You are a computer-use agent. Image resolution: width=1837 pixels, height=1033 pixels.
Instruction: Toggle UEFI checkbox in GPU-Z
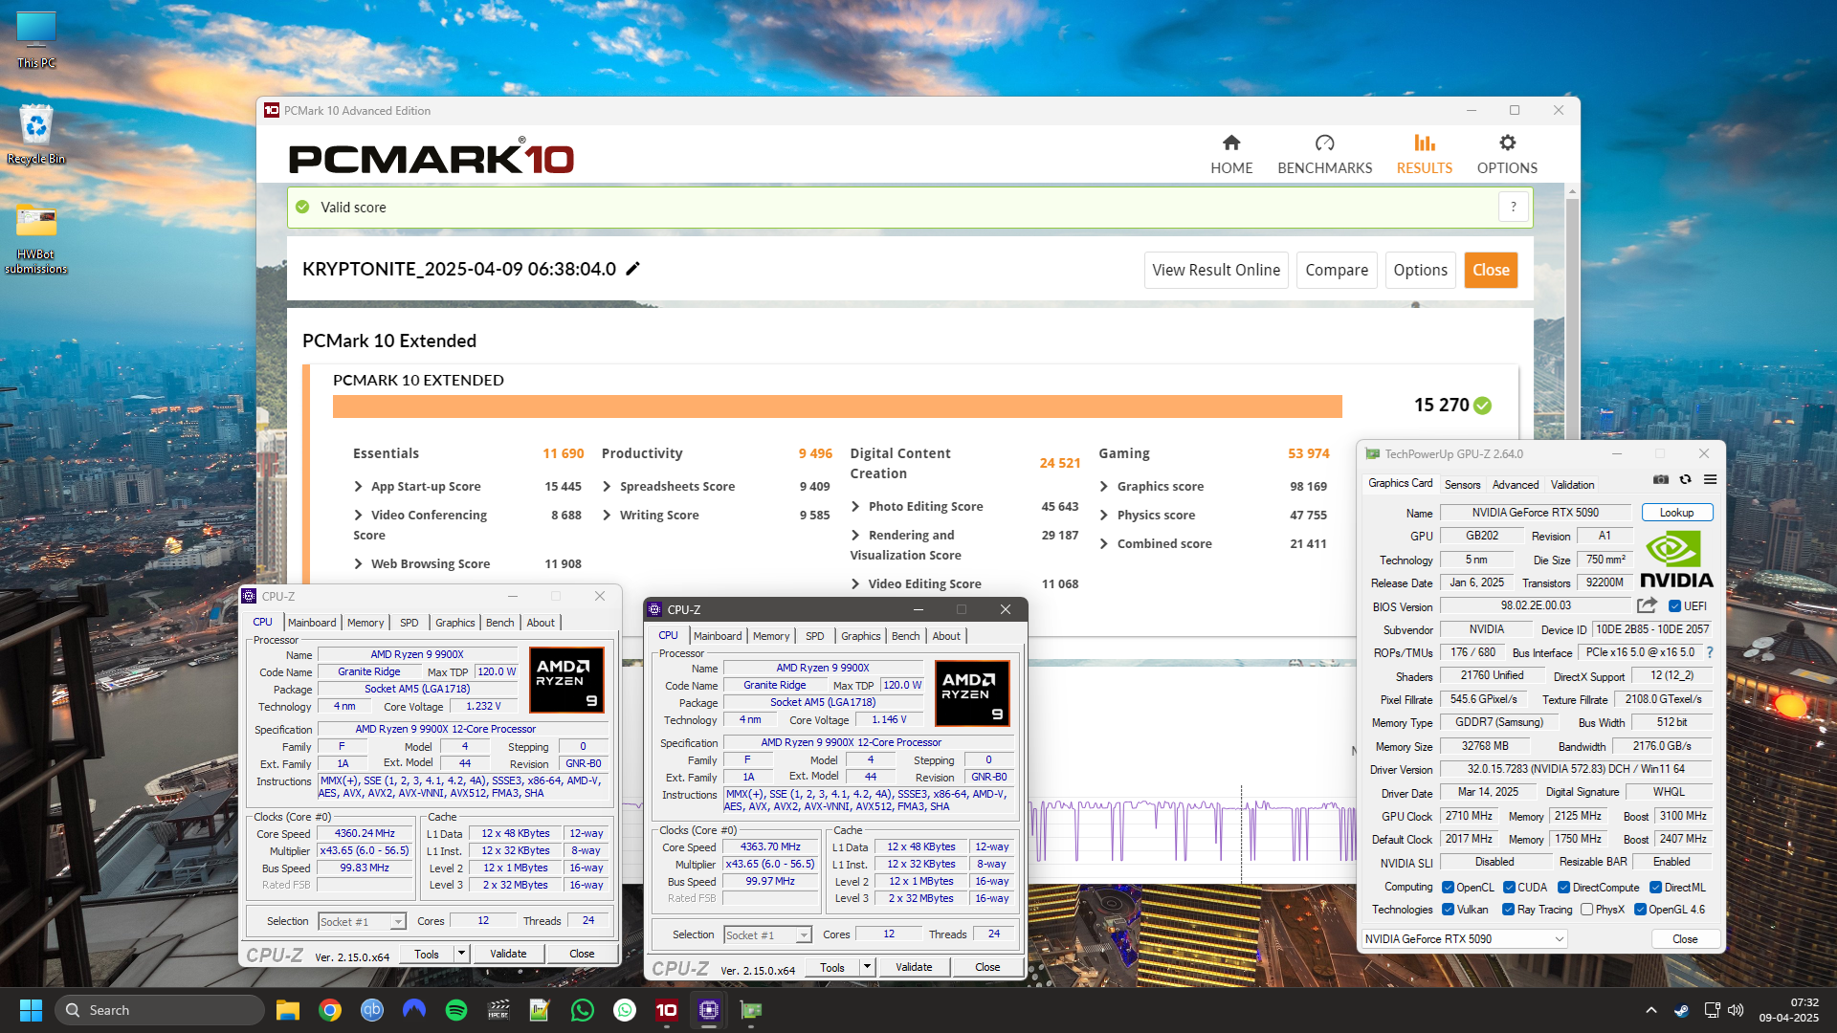(1674, 605)
